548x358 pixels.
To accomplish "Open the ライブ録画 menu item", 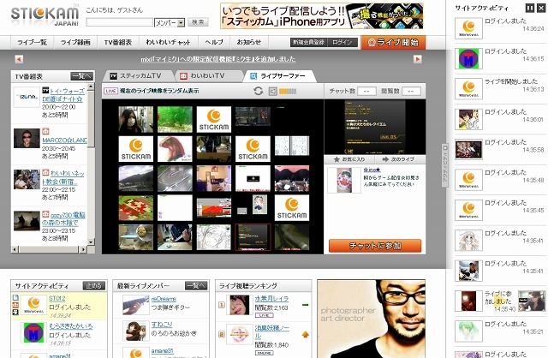I will click(x=75, y=42).
